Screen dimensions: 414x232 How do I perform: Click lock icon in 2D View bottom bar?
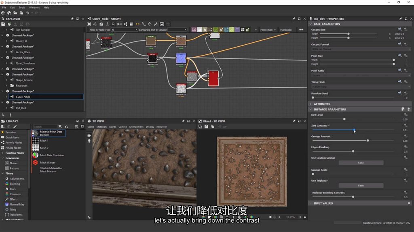pos(305,217)
